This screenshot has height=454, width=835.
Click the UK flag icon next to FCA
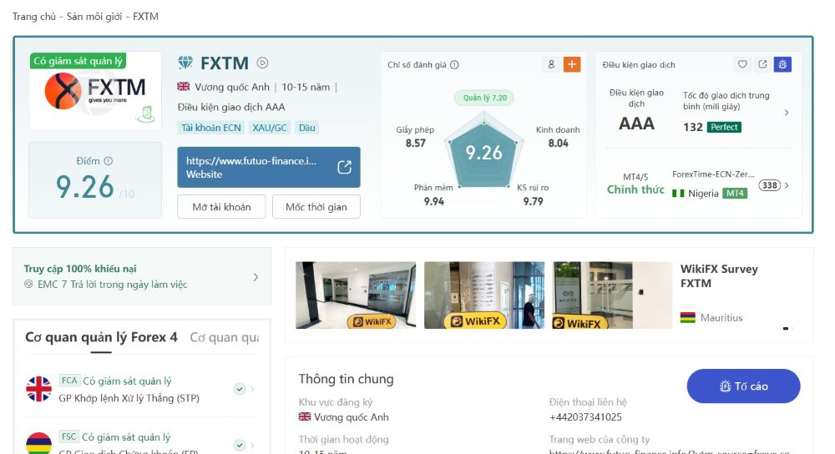coord(39,389)
